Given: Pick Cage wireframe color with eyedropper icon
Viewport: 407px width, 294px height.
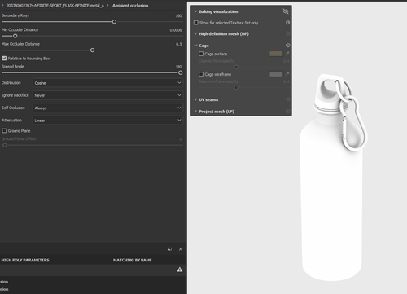Looking at the screenshot, I should click(287, 74).
